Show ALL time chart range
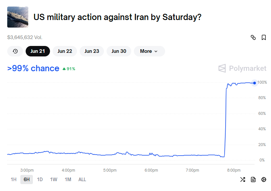 pyautogui.click(x=82, y=180)
